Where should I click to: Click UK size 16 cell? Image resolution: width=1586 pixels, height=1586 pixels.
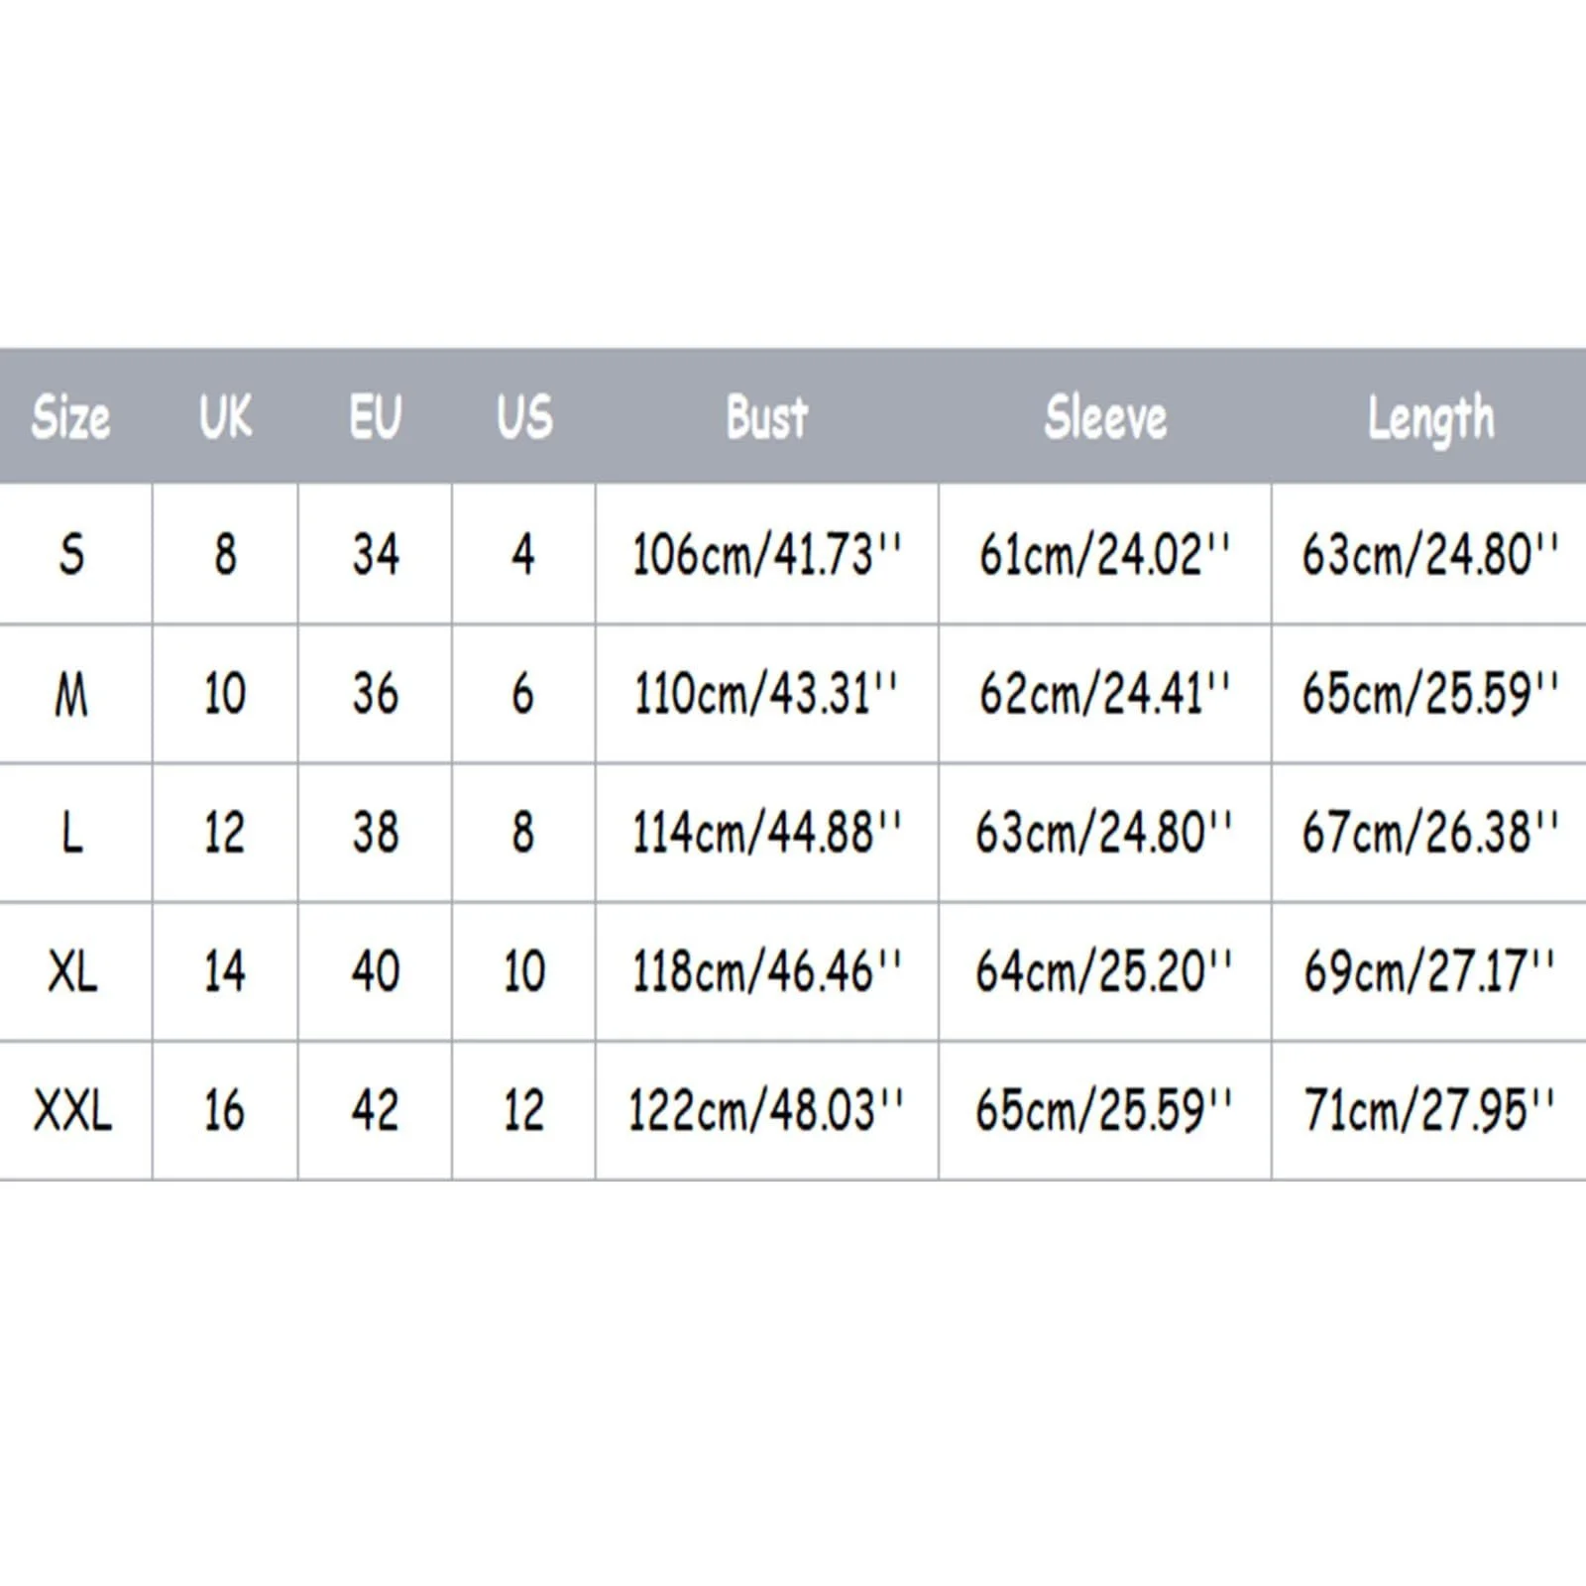pyautogui.click(x=225, y=1110)
